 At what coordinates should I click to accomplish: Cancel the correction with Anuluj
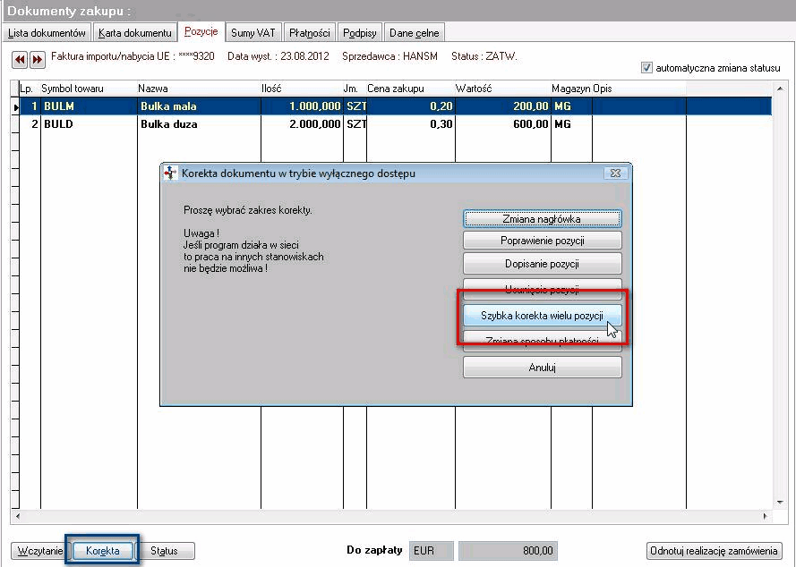(543, 368)
